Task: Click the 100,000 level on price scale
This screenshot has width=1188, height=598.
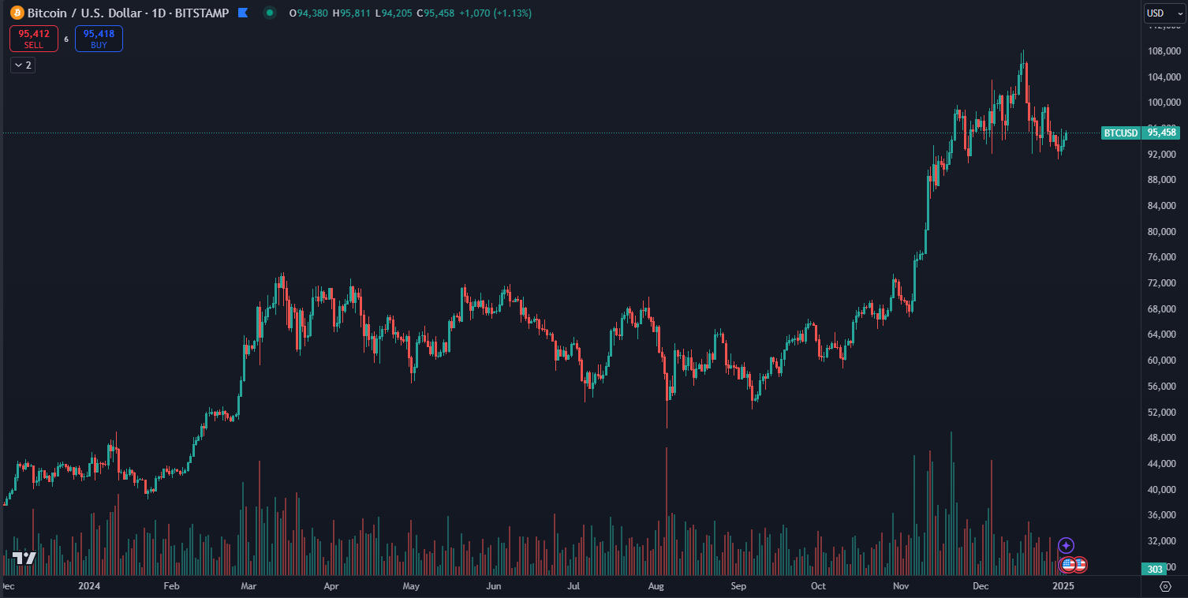Action: (1164, 103)
